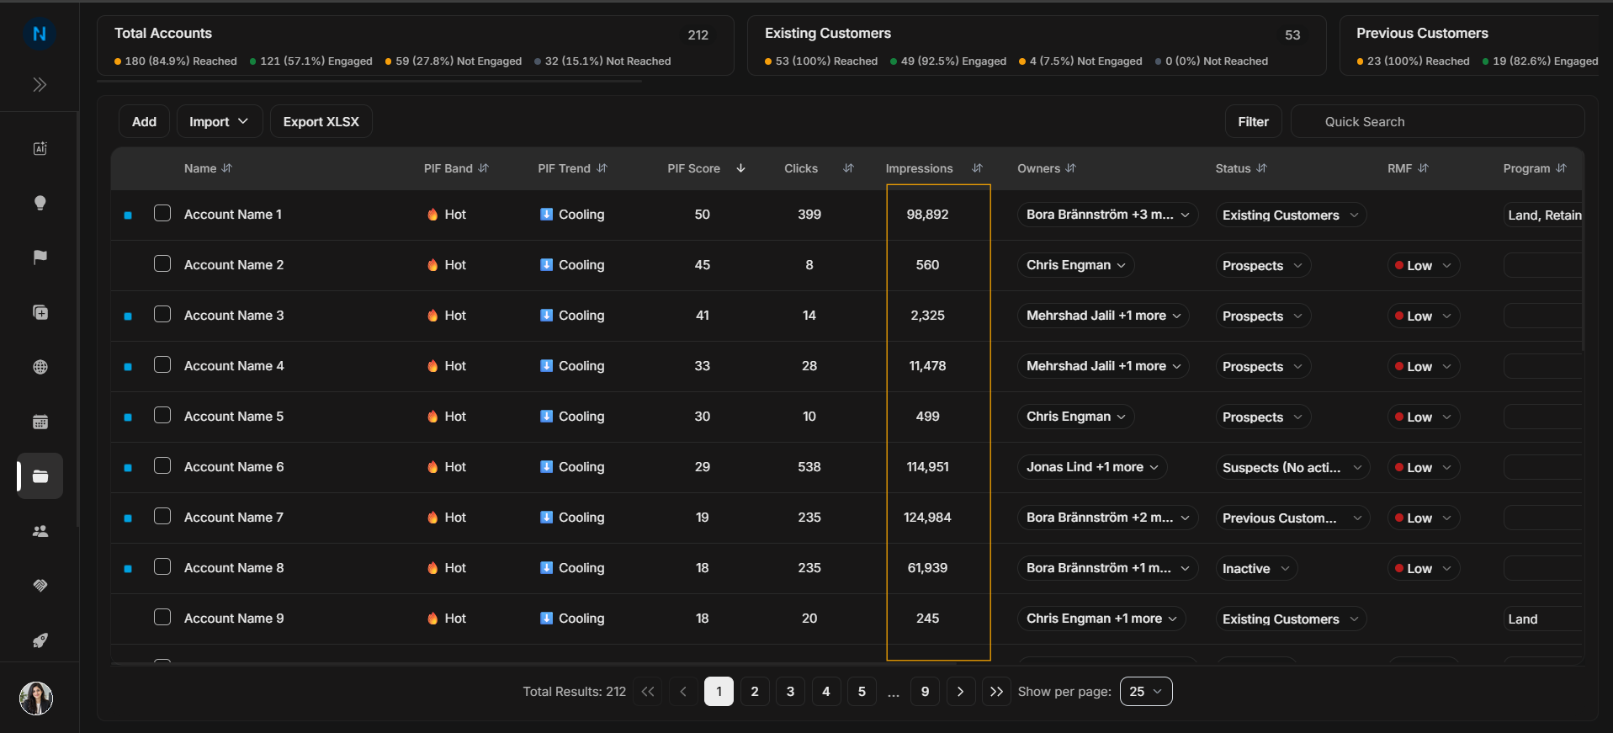This screenshot has width=1613, height=733.
Task: Open the calendar sidebar icon
Action: click(x=40, y=422)
